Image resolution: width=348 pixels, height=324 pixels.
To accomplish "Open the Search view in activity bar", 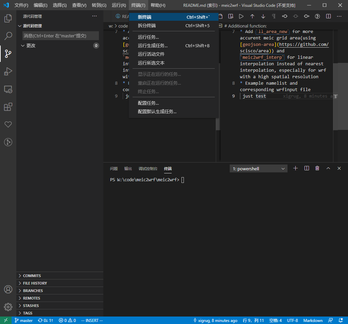I will pyautogui.click(x=8, y=36).
